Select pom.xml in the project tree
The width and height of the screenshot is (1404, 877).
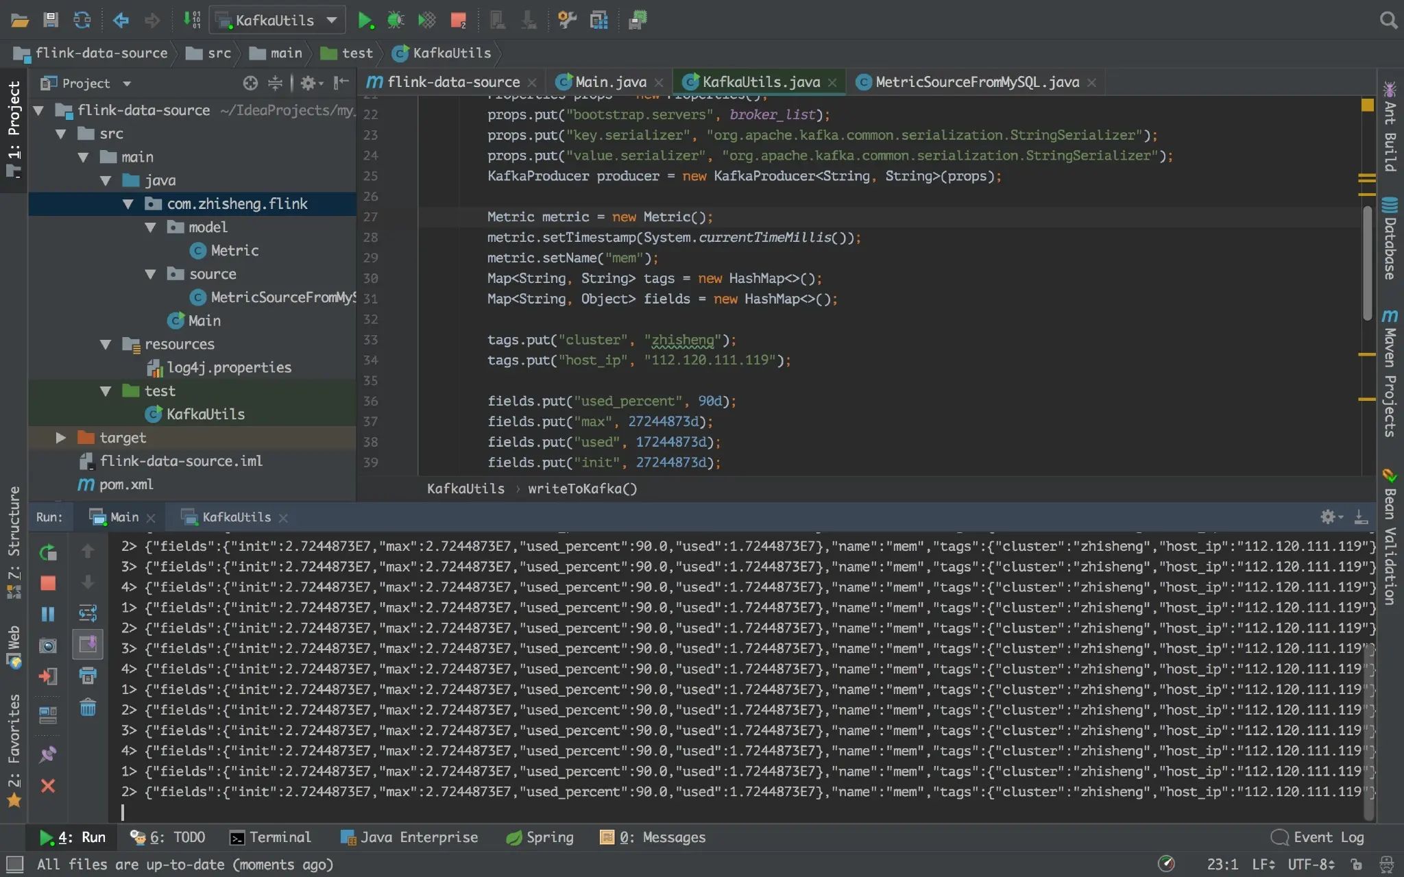[x=126, y=485]
